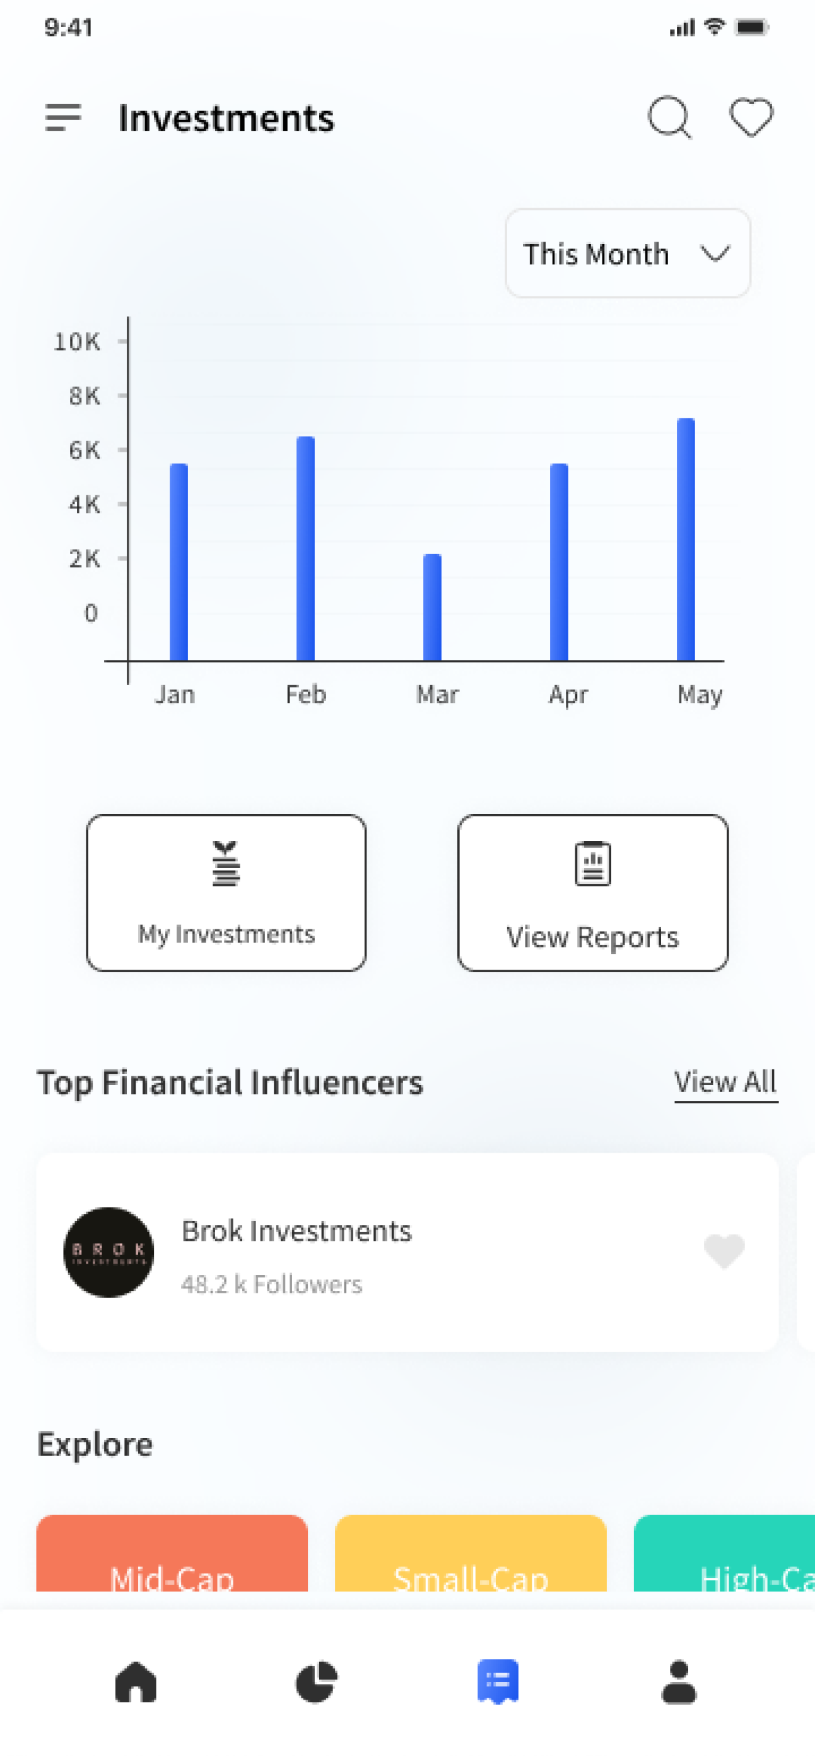Open the pie chart analytics tab
Viewport: 815px width, 1764px height.
(x=317, y=1682)
